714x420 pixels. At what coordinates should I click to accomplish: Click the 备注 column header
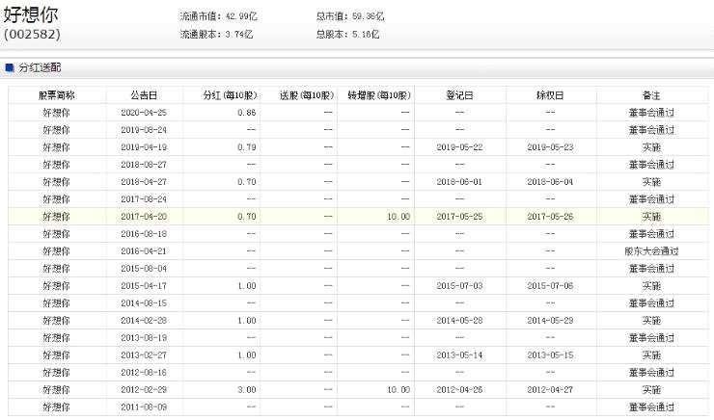651,95
